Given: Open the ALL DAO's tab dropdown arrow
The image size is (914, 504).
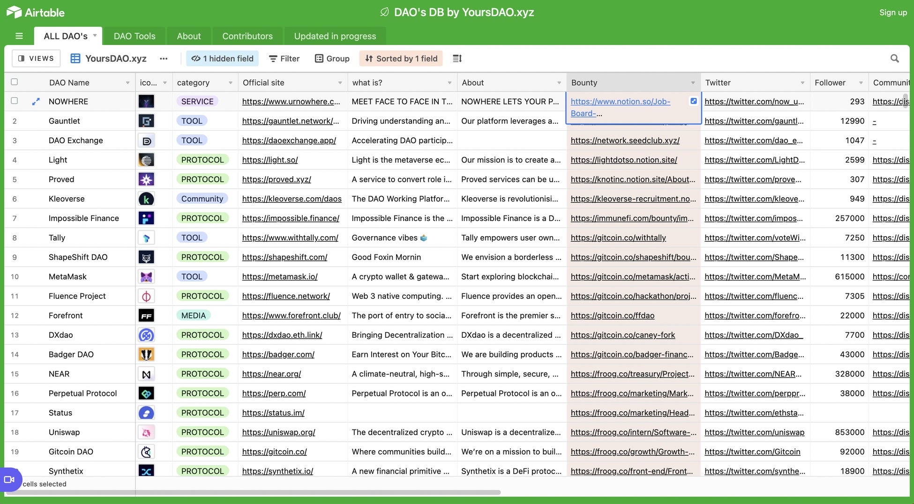Looking at the screenshot, I should [x=95, y=36].
